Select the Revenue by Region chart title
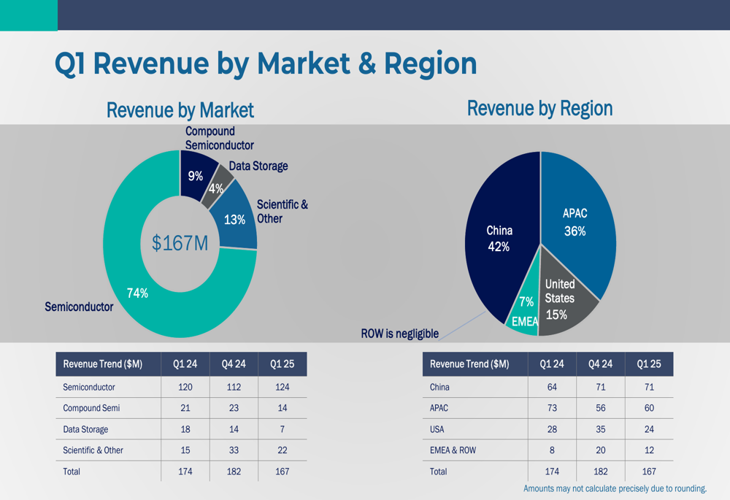Image resolution: width=730 pixels, height=500 pixels. point(540,108)
